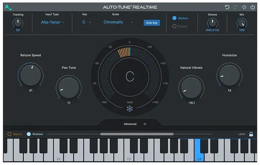Click the 440.0 Hz detune value
Image resolution: width=260 pixels, height=165 pixels.
pos(213,30)
